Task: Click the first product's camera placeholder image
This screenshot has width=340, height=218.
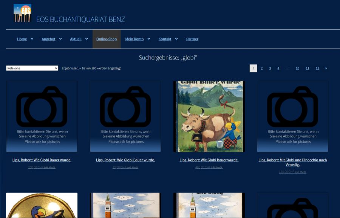Action: click(42, 116)
